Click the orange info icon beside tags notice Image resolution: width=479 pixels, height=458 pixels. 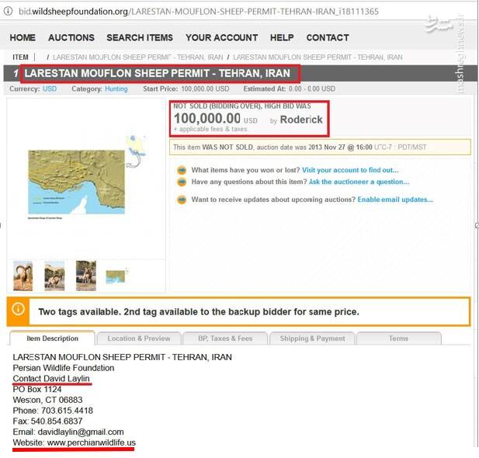(19, 309)
